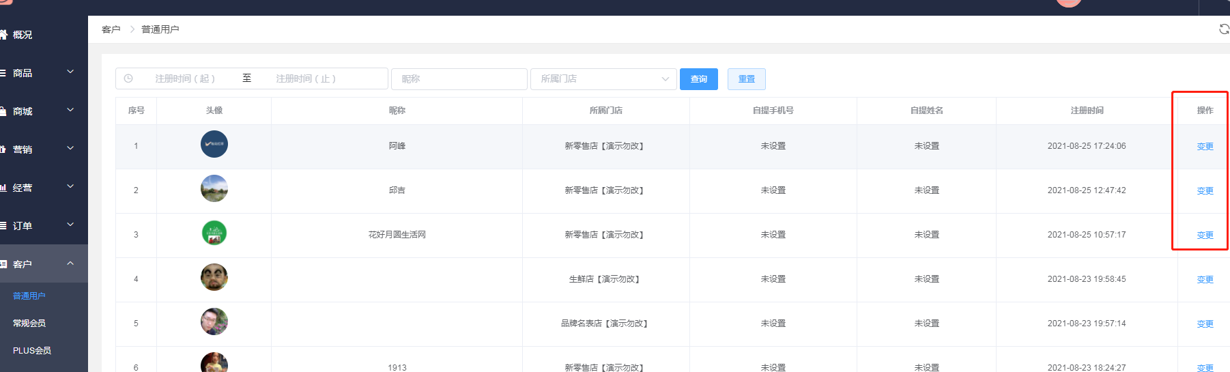Viewport: 1230px width, 372px height.
Task: Click the 昵称 column header
Action: click(397, 111)
